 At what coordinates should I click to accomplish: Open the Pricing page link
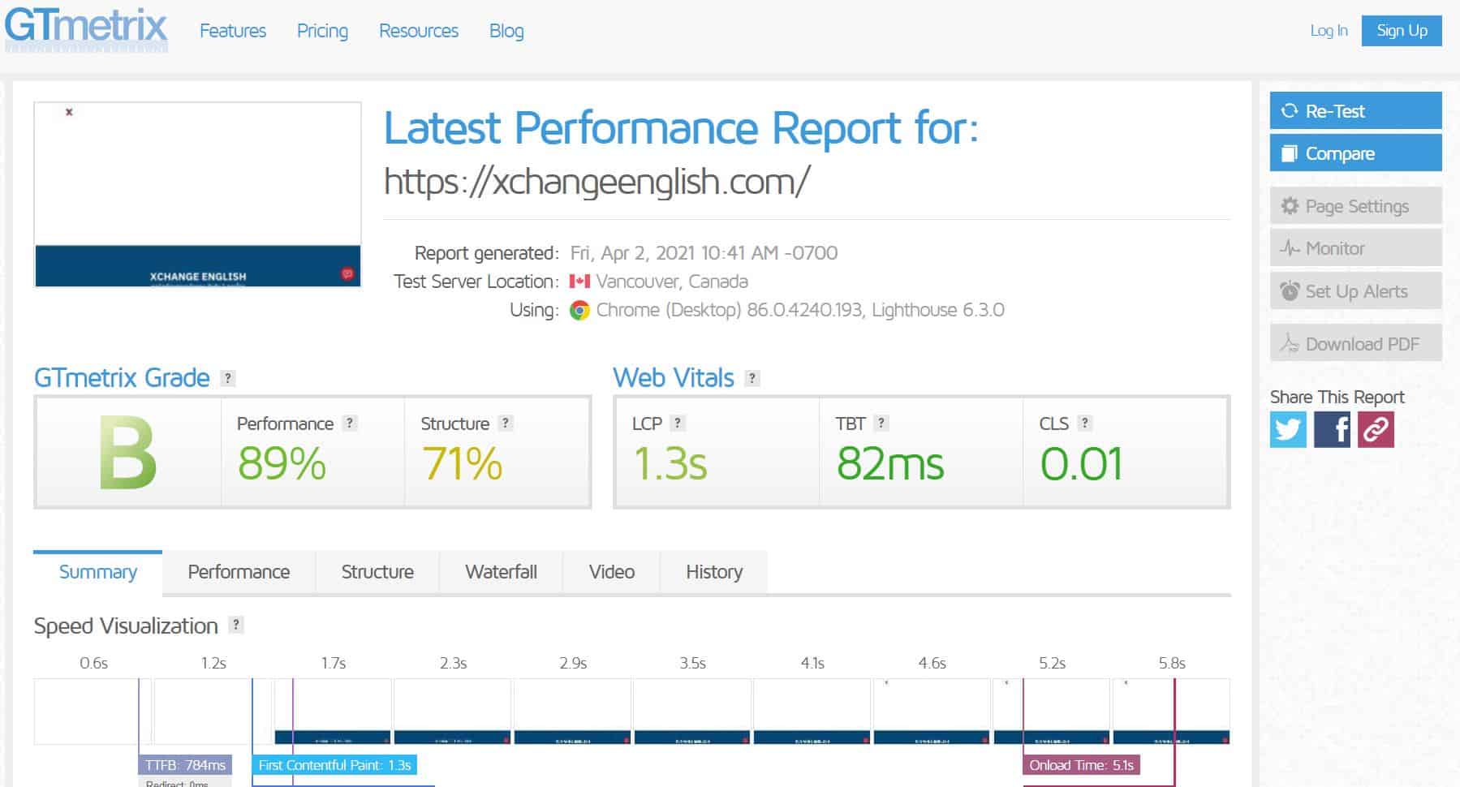coord(322,31)
